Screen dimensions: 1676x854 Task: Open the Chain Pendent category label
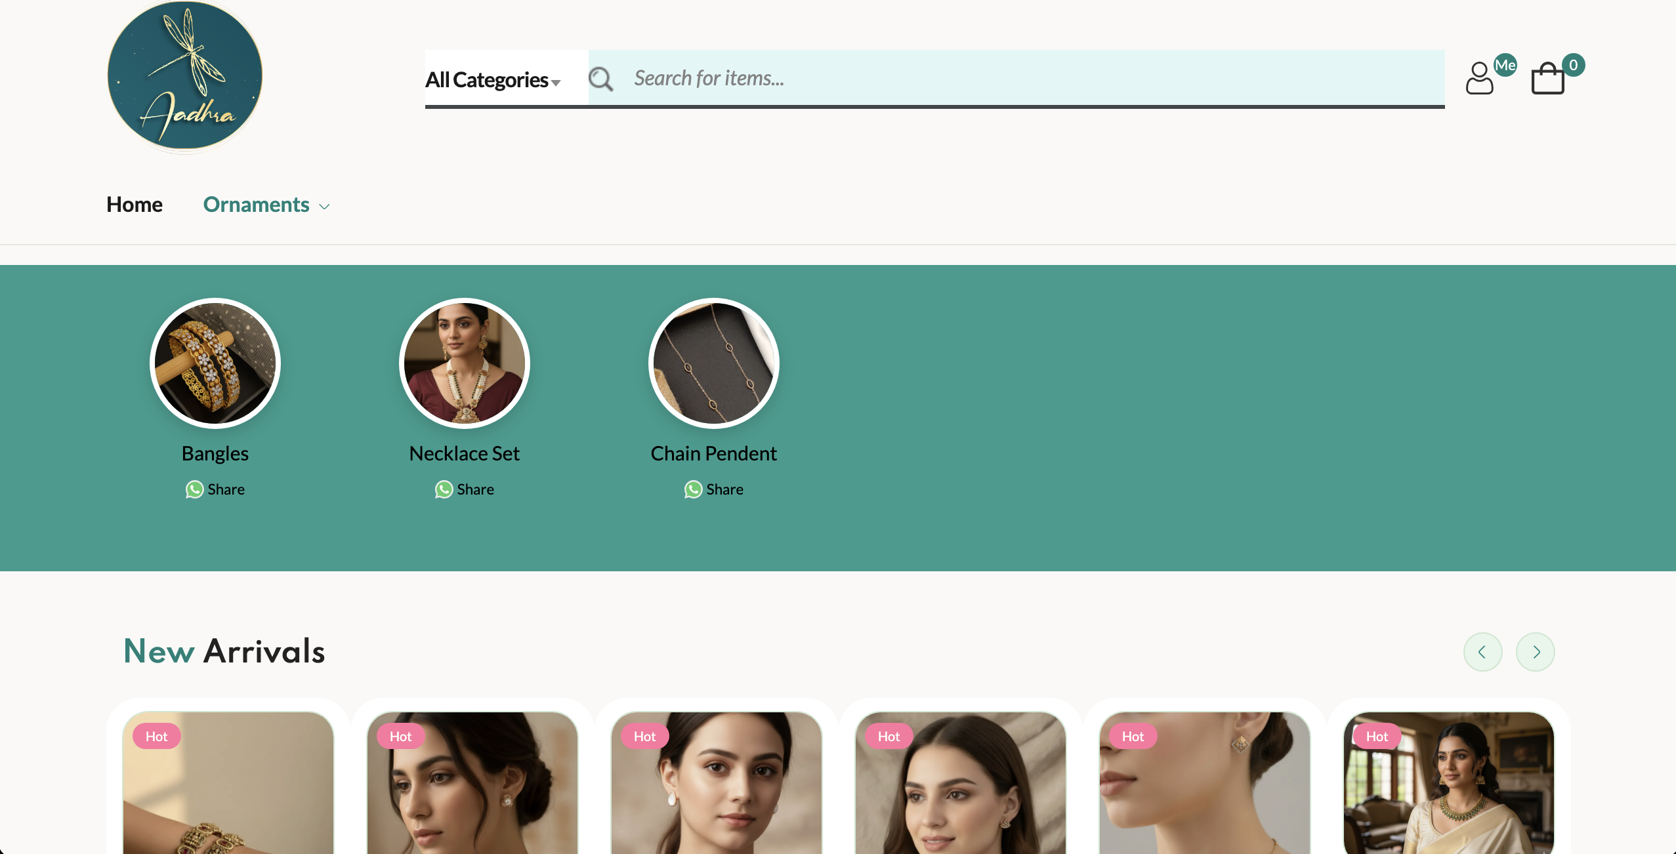[714, 453]
